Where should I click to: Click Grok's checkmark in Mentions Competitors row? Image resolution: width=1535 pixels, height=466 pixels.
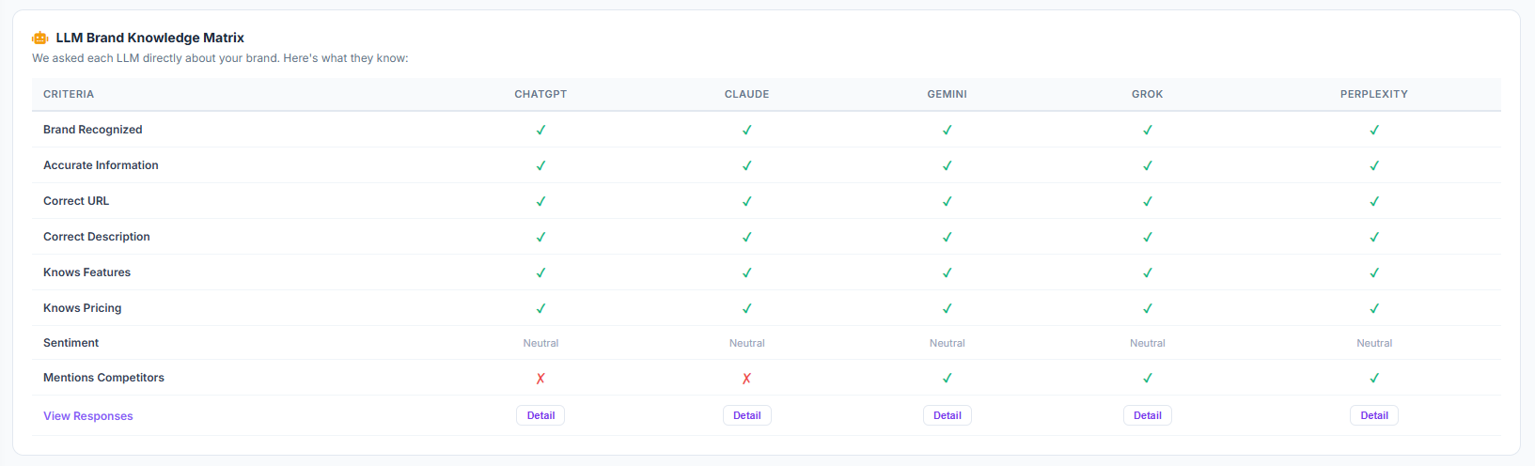click(1148, 379)
